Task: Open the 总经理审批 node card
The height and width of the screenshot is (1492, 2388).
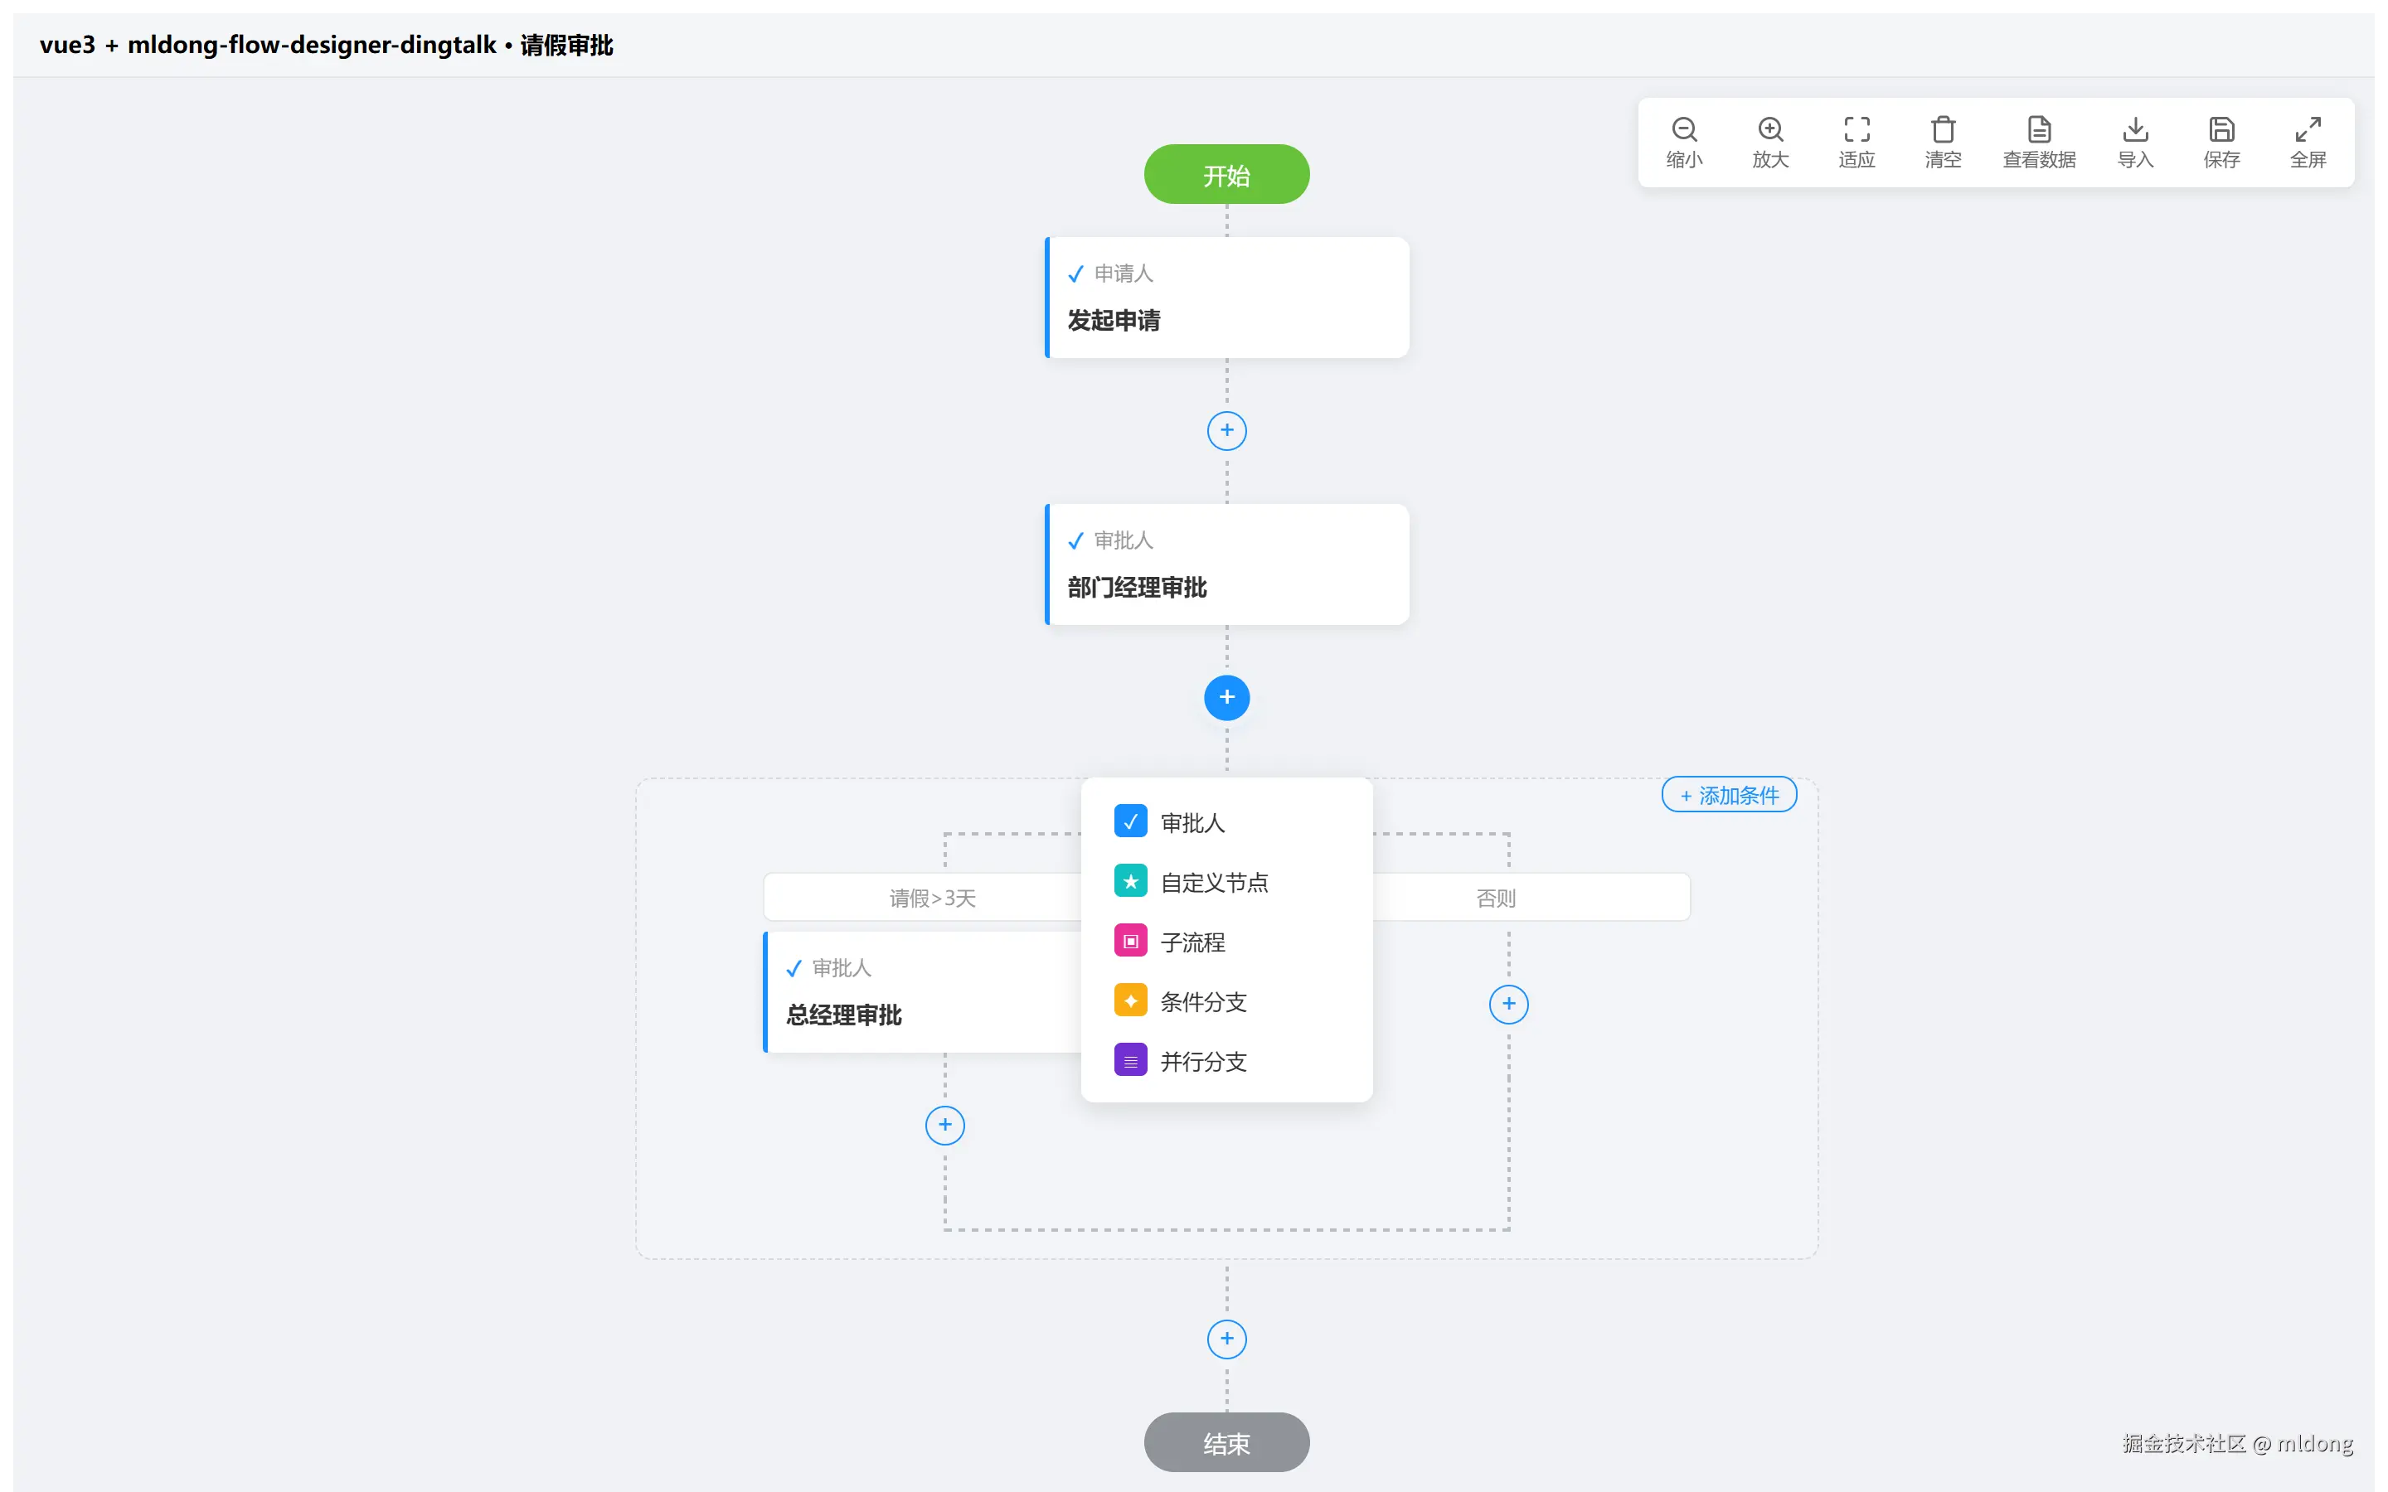Action: tap(923, 991)
